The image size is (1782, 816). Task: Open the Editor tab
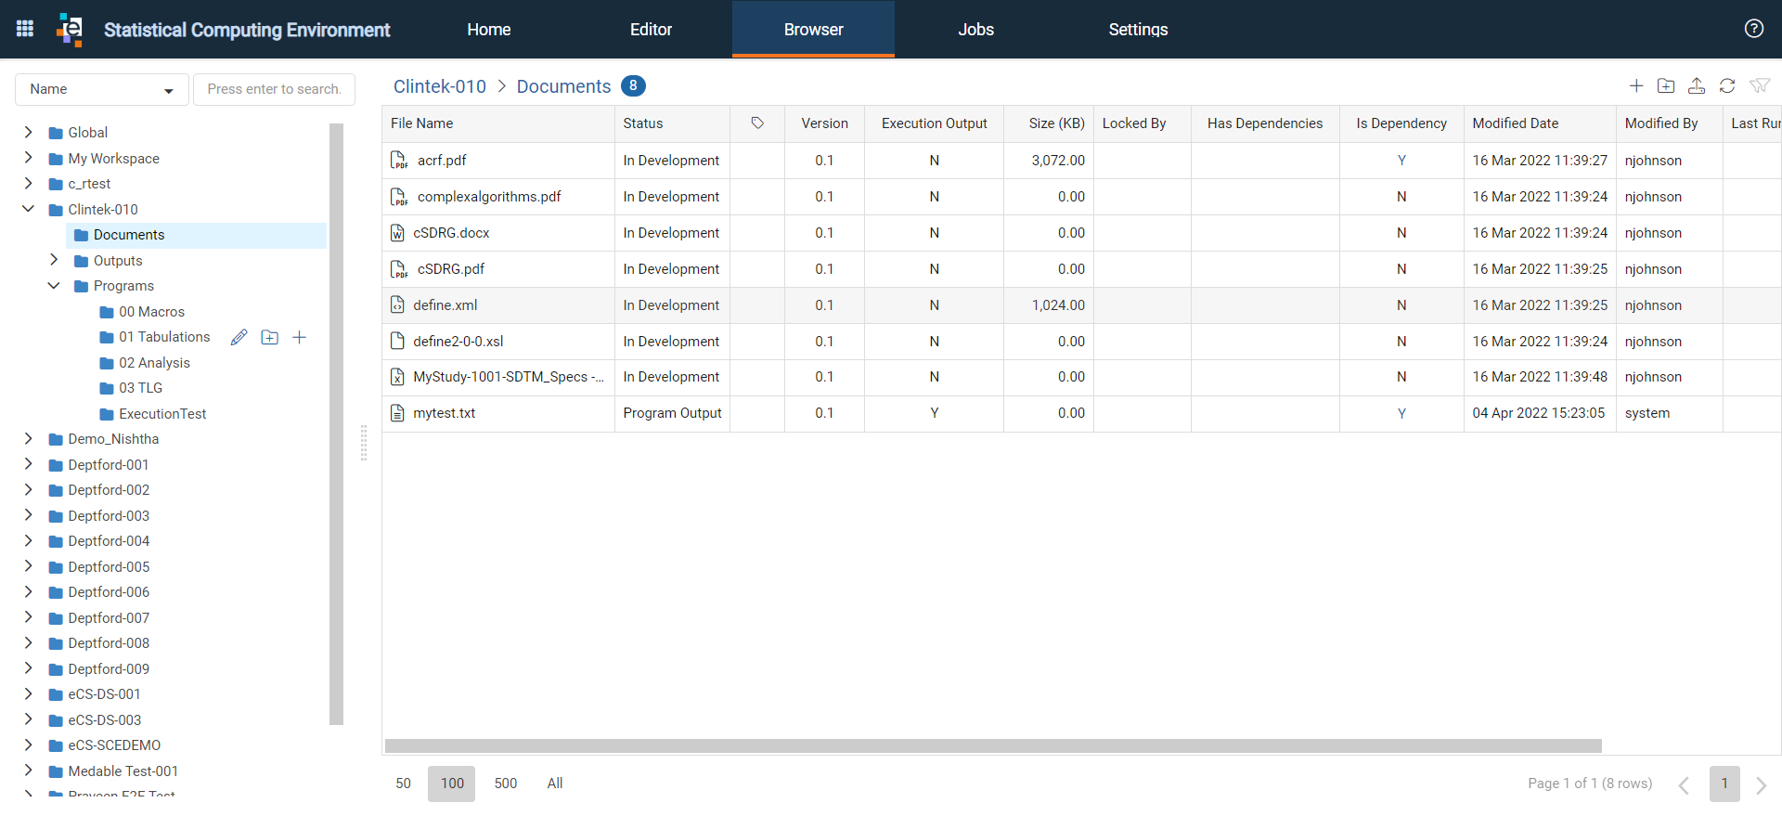pyautogui.click(x=651, y=30)
